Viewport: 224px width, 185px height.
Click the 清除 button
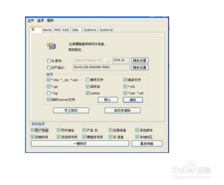pos(133,100)
